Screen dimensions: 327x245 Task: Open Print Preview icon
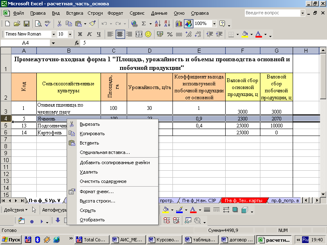(38, 24)
